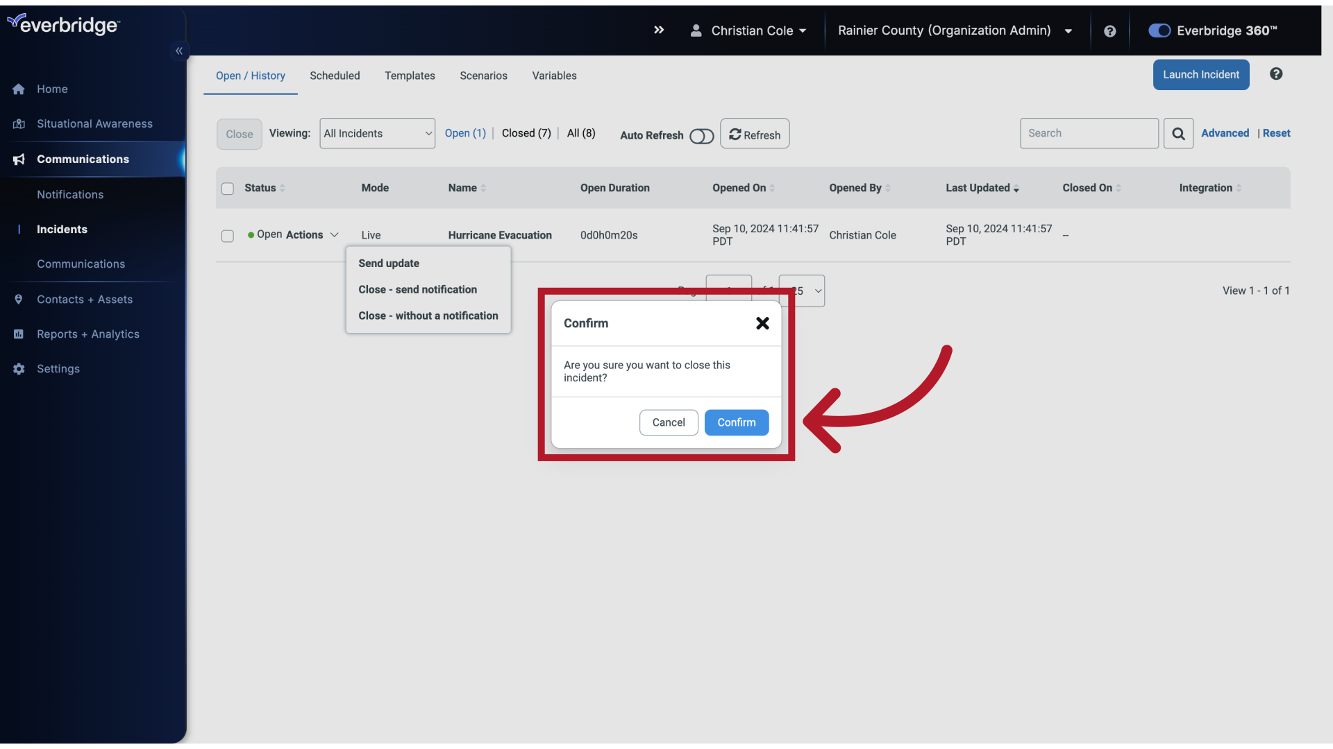Click the Mode column header
This screenshot has height=749, width=1333.
pyautogui.click(x=375, y=188)
